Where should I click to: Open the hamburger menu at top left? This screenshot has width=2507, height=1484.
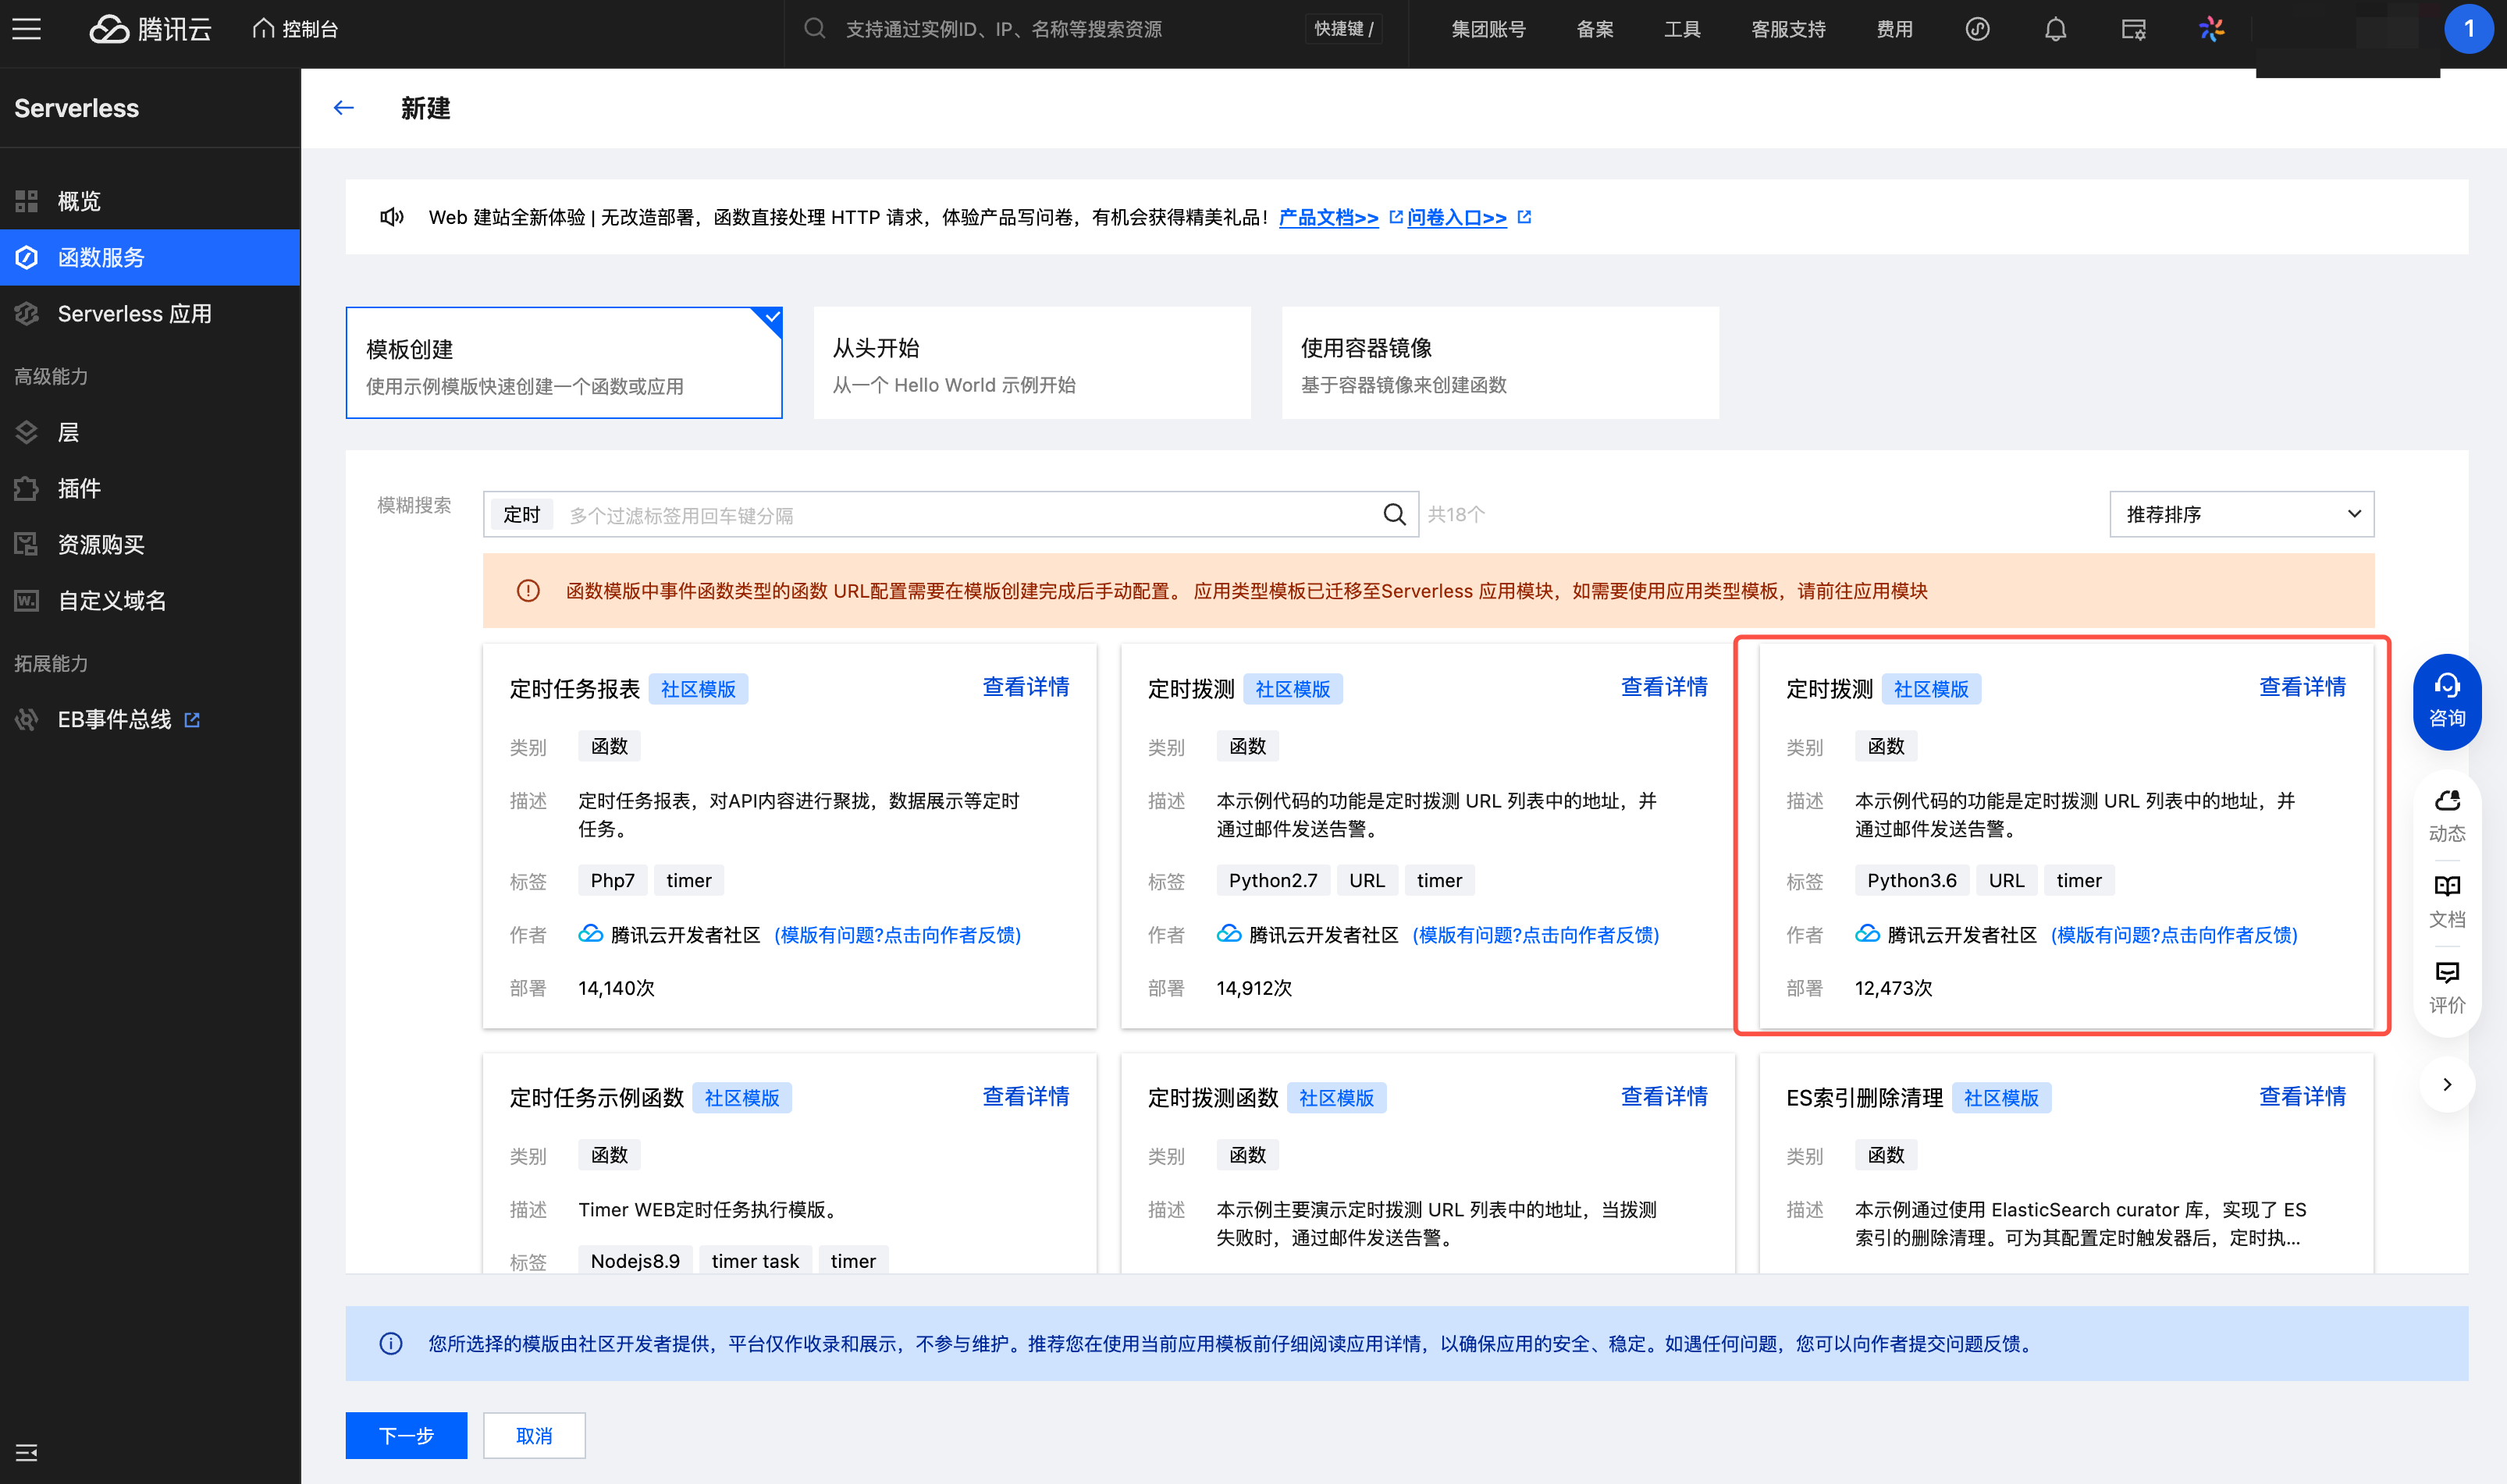[27, 29]
